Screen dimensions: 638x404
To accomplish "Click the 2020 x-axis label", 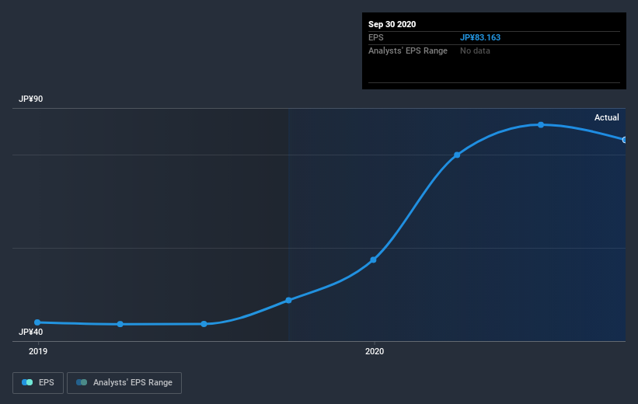I will [x=375, y=351].
